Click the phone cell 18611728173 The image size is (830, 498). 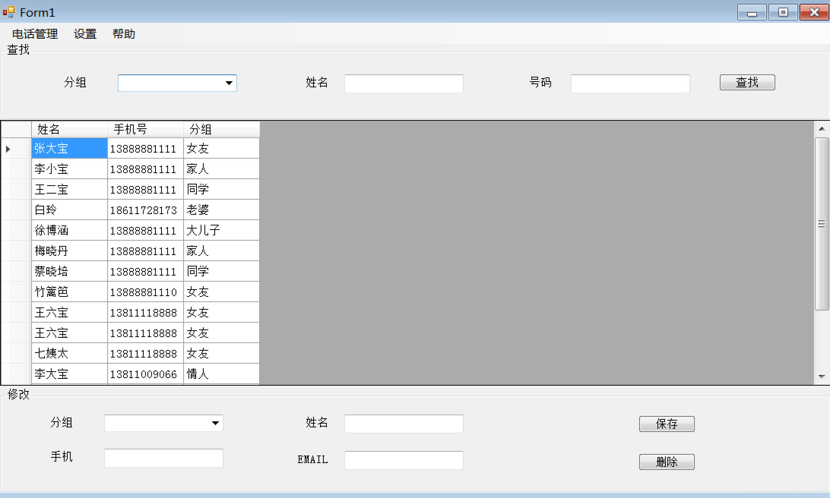click(x=146, y=210)
